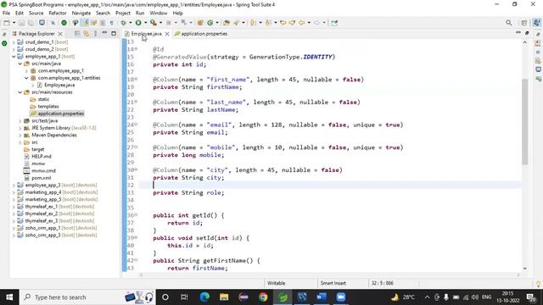This screenshot has height=305, width=543.
Task: Click the Debug bug icon
Action: 123,23
